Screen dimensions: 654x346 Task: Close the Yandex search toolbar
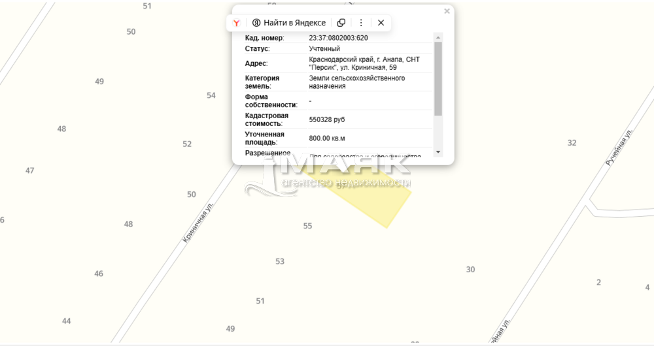coord(381,23)
